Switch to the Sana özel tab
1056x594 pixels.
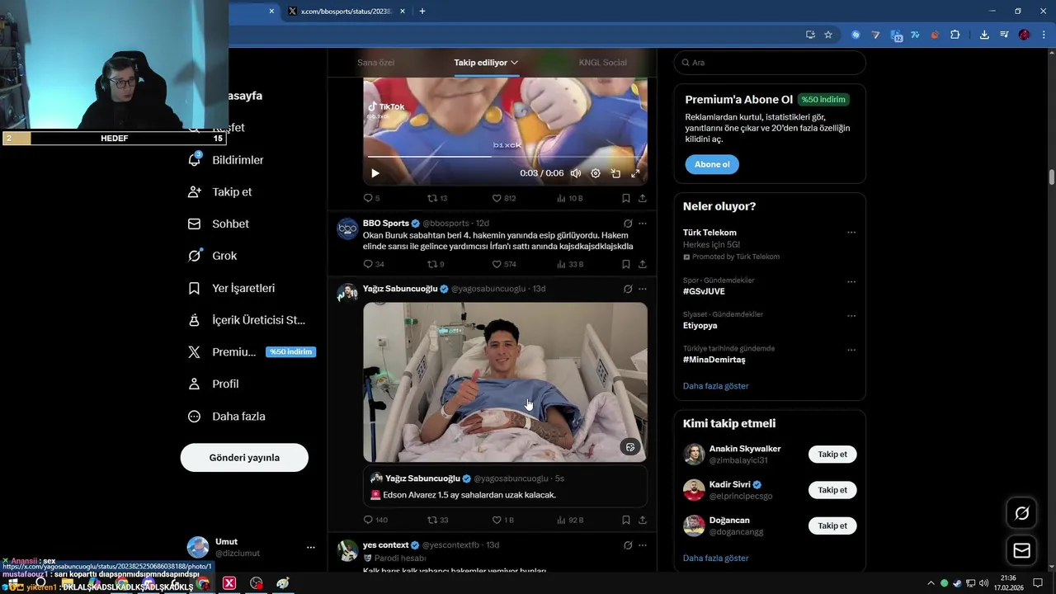point(375,63)
